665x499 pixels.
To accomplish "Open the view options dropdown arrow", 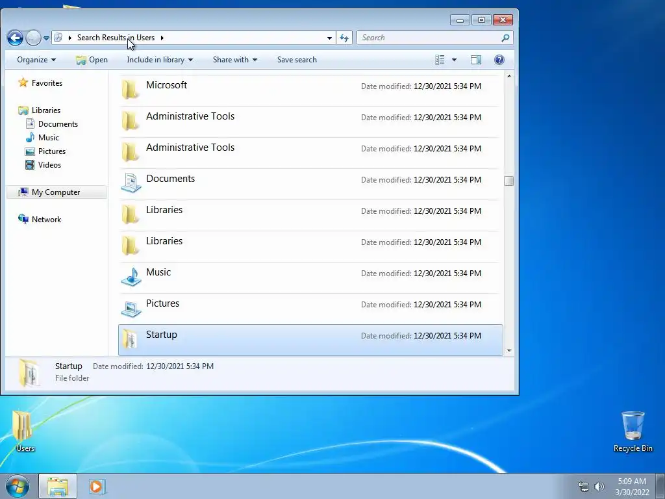I will click(454, 60).
